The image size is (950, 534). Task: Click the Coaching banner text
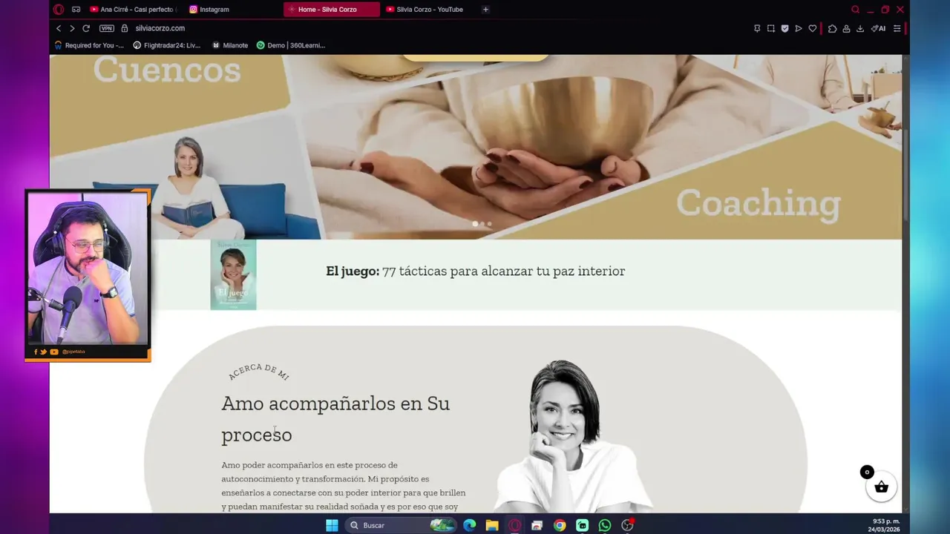click(758, 203)
